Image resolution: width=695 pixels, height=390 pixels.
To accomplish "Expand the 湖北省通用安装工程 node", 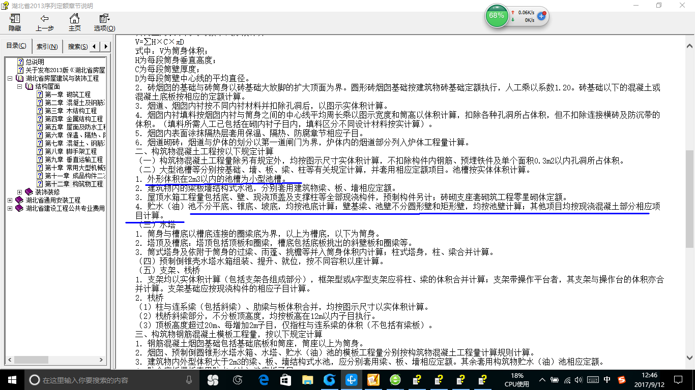I will (10, 200).
